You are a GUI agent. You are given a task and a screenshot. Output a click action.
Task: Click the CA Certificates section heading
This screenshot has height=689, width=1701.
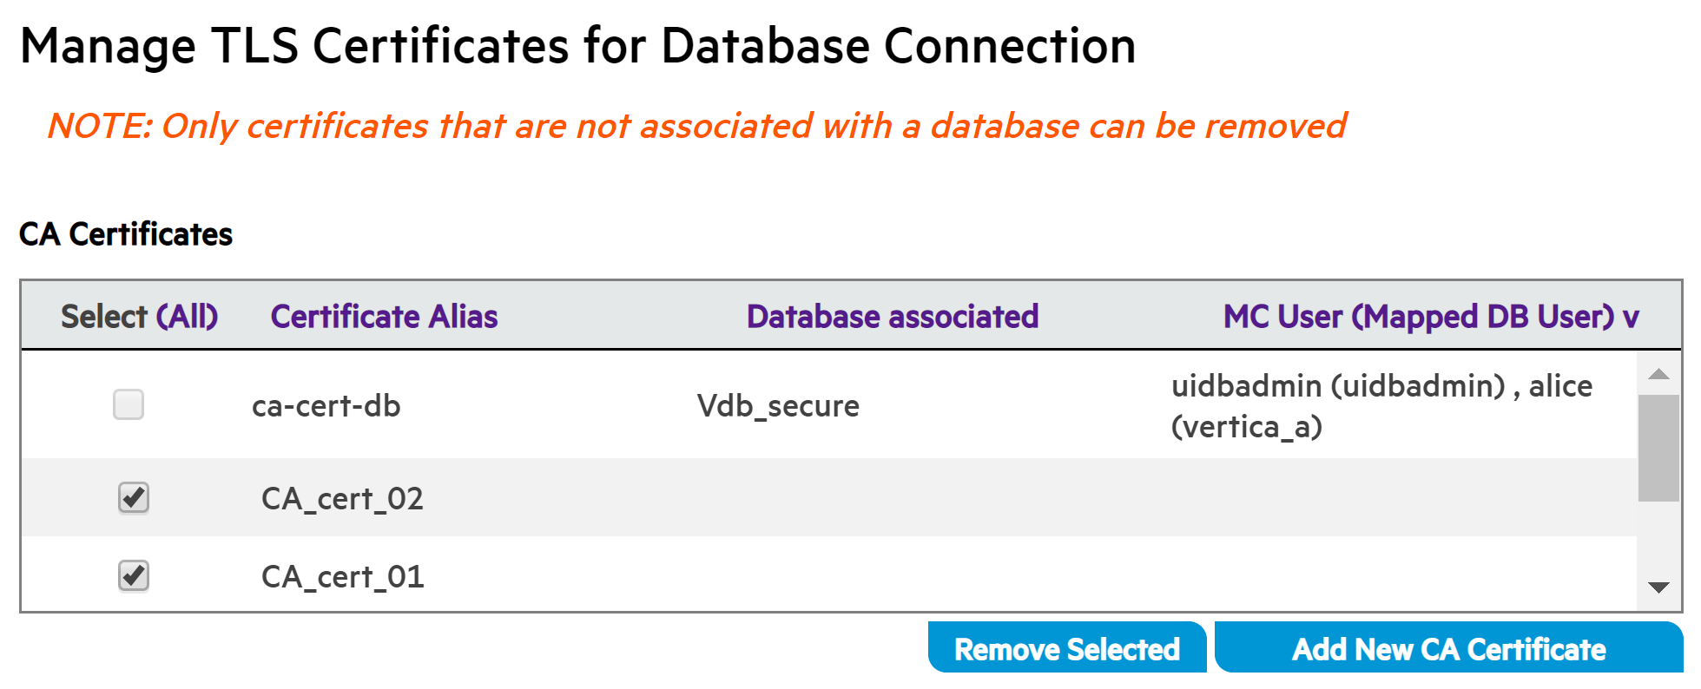(126, 234)
